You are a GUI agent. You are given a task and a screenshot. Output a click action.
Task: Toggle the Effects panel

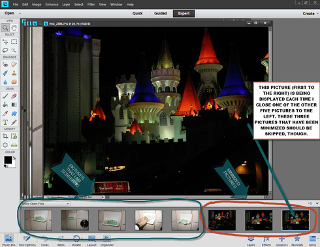(266, 240)
